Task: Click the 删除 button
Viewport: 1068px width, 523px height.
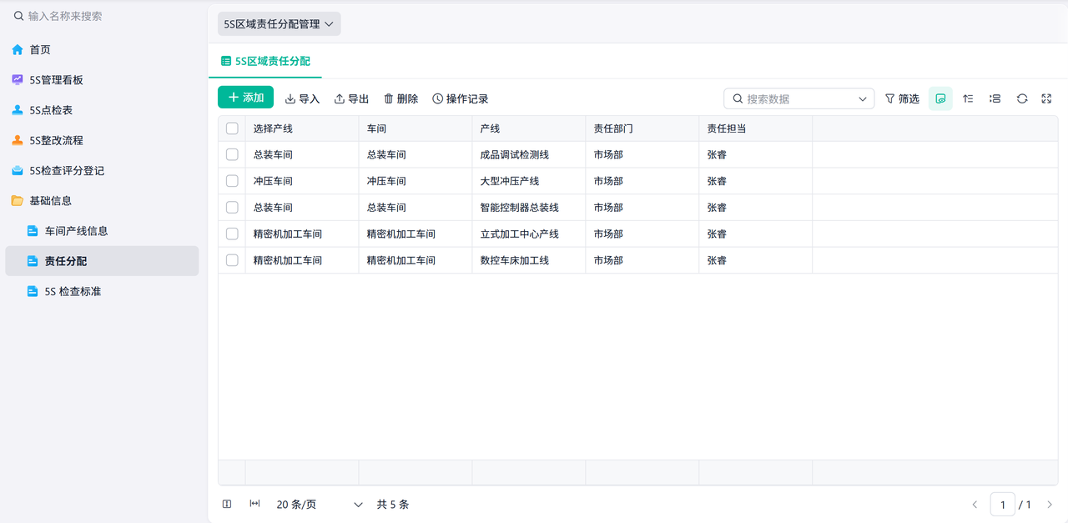Action: (400, 98)
